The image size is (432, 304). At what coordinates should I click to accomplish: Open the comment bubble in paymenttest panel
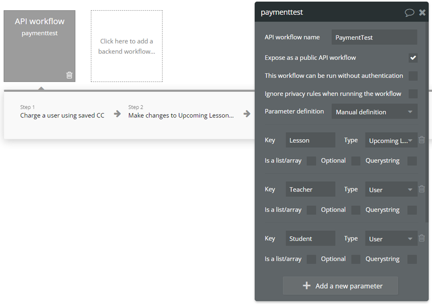pyautogui.click(x=409, y=12)
